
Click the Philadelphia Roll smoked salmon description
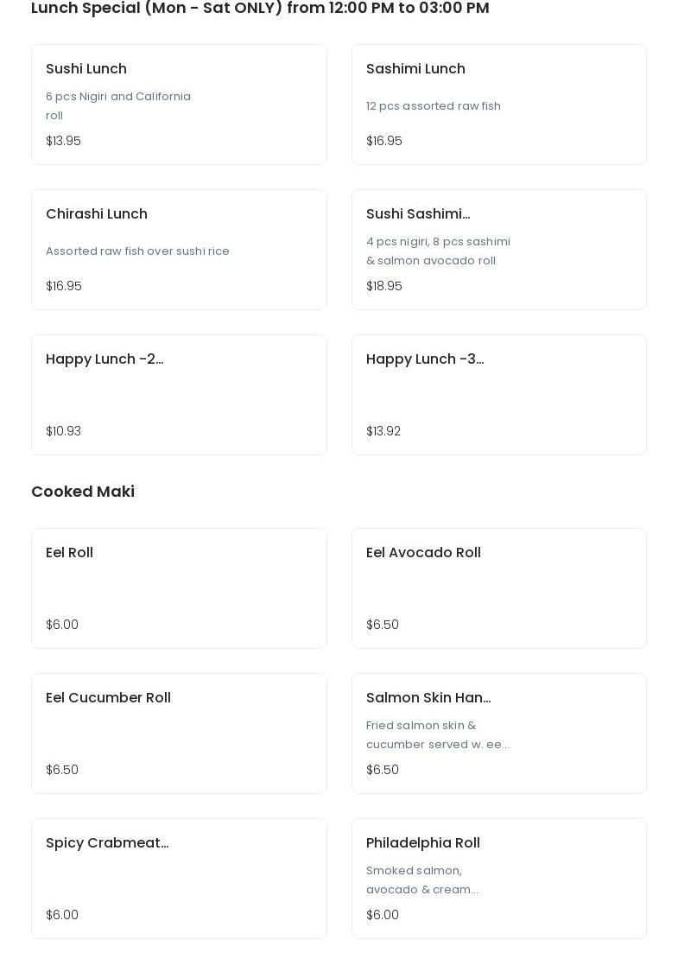[421, 880]
